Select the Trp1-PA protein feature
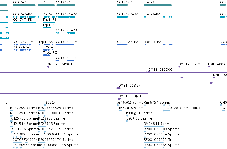 pyautogui.click(x=46, y=45)
